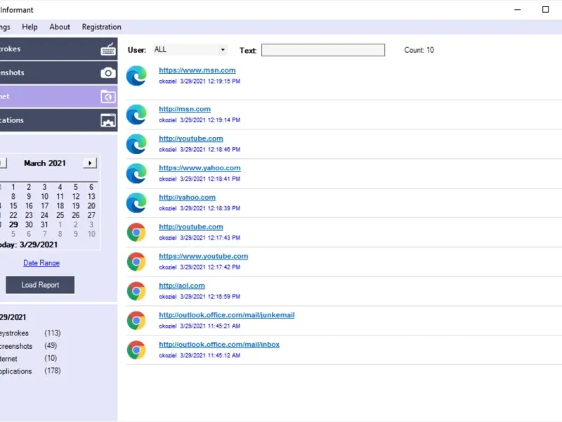Open the outlook.office.com/mail/inbox link

coord(219,345)
